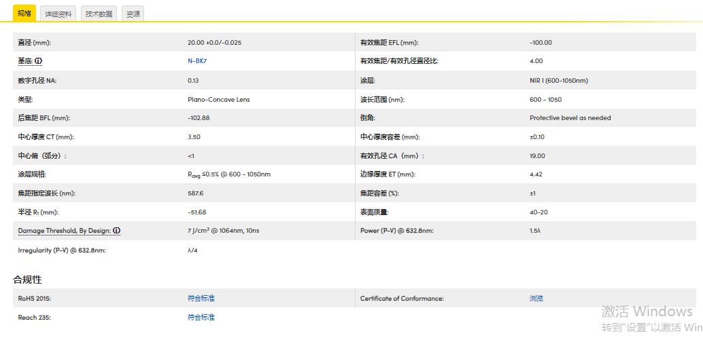Open the RoHS 2015 符合标准 link
The height and width of the screenshot is (342, 703).
201,298
